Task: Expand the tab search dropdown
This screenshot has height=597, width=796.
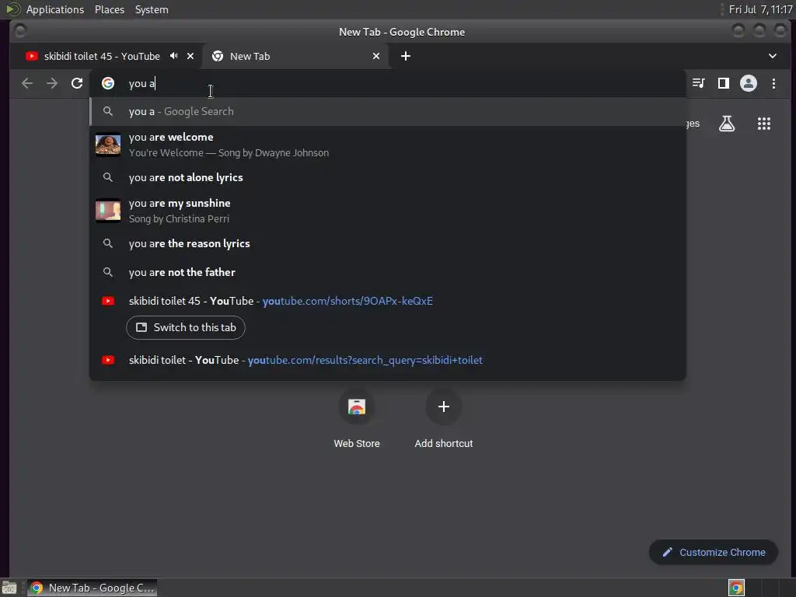Action: pyautogui.click(x=773, y=56)
